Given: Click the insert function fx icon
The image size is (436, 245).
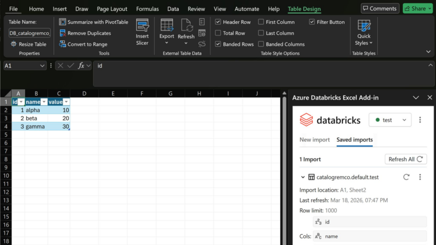Looking at the screenshot, I should [81, 65].
